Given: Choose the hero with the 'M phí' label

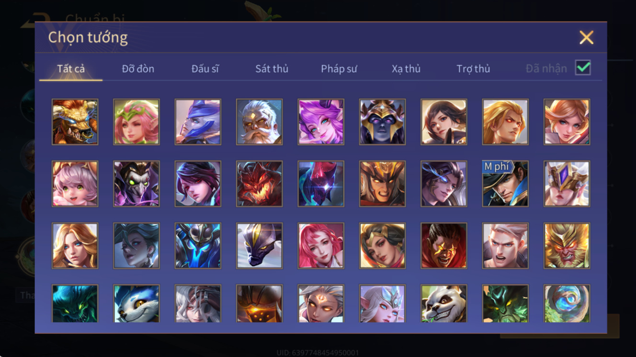Looking at the screenshot, I should click(x=505, y=184).
